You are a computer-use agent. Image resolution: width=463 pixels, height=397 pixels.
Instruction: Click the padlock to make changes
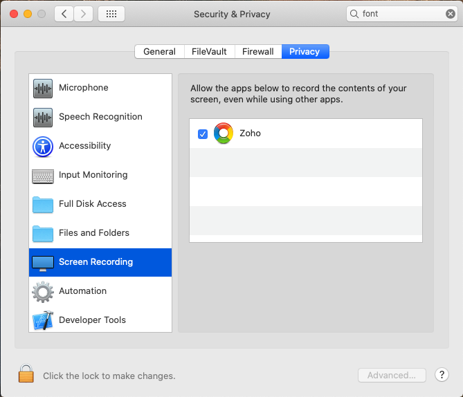pyautogui.click(x=26, y=374)
